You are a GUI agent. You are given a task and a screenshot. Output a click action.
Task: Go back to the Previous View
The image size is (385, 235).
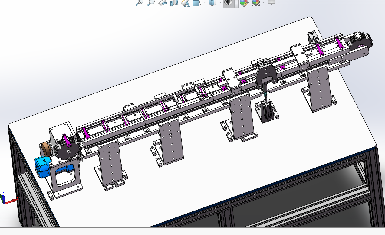pyautogui.click(x=163, y=3)
